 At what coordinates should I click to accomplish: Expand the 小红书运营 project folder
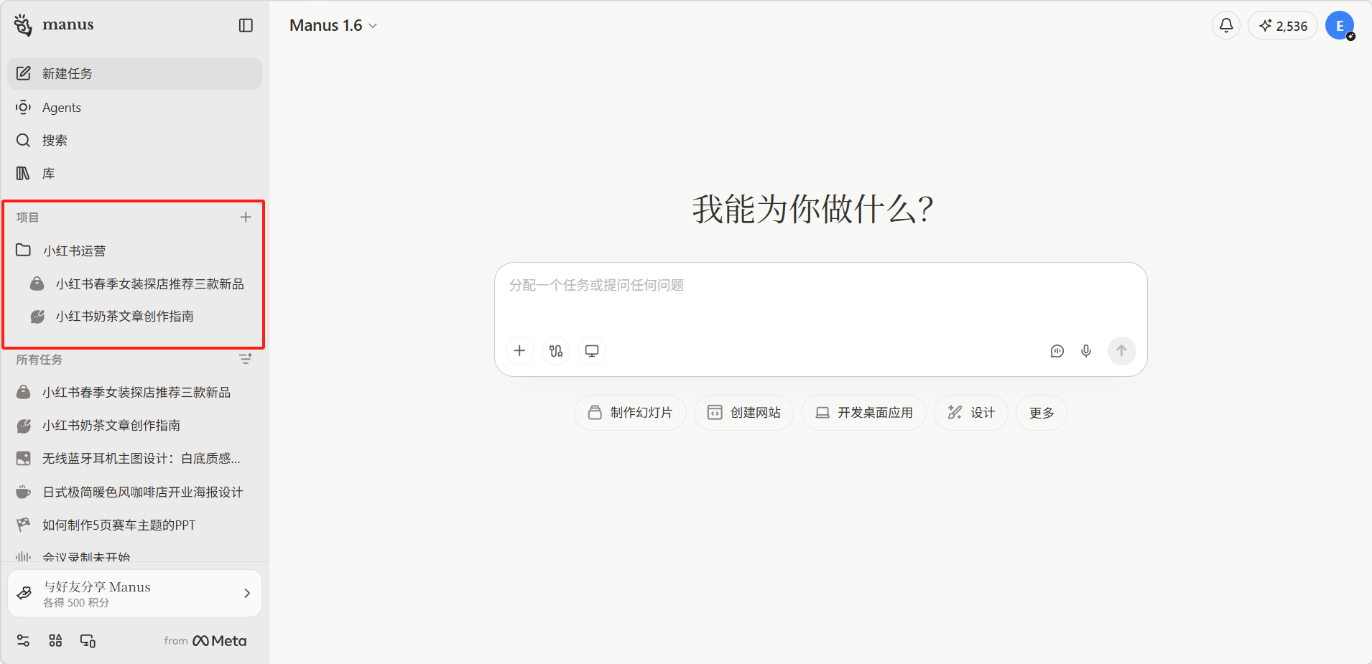coord(74,251)
